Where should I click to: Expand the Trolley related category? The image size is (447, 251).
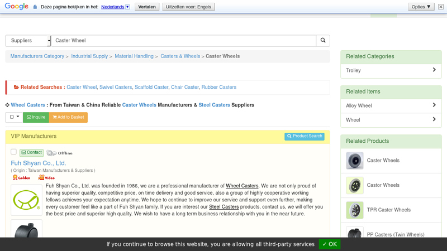point(391,71)
